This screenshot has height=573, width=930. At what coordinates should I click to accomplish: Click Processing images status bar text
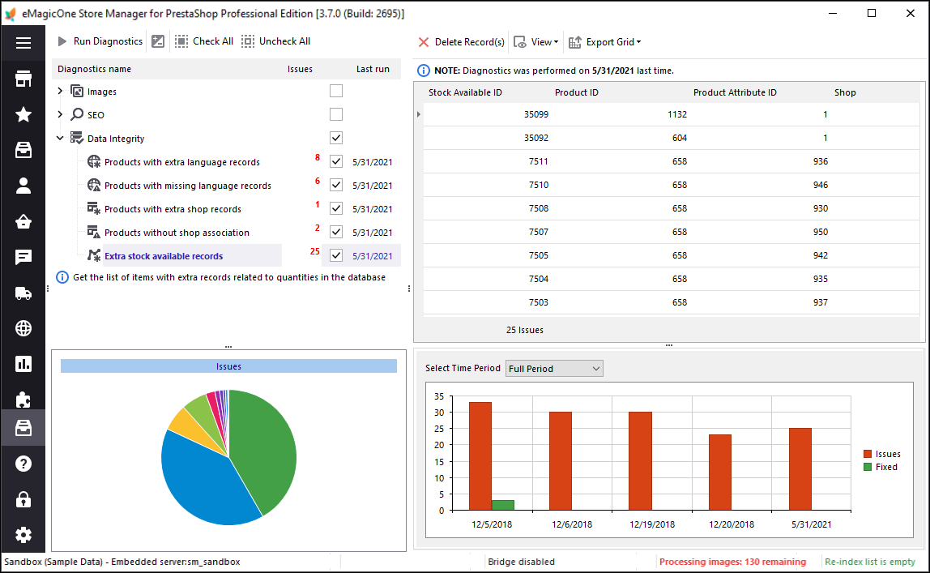click(x=732, y=562)
